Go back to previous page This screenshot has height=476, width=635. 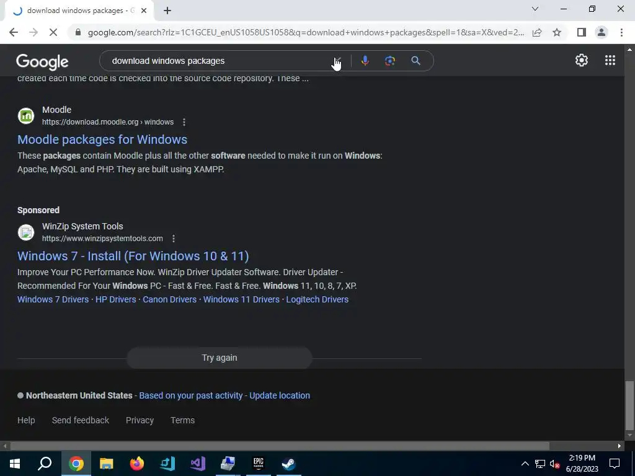[x=14, y=32]
